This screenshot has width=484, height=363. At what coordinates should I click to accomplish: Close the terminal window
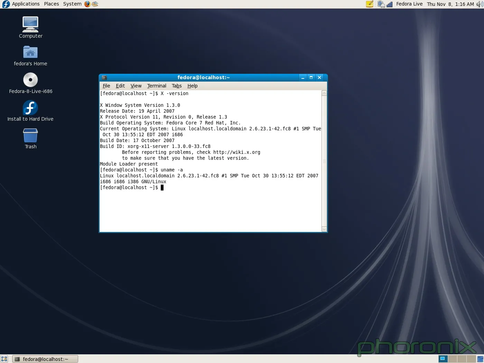coord(319,77)
